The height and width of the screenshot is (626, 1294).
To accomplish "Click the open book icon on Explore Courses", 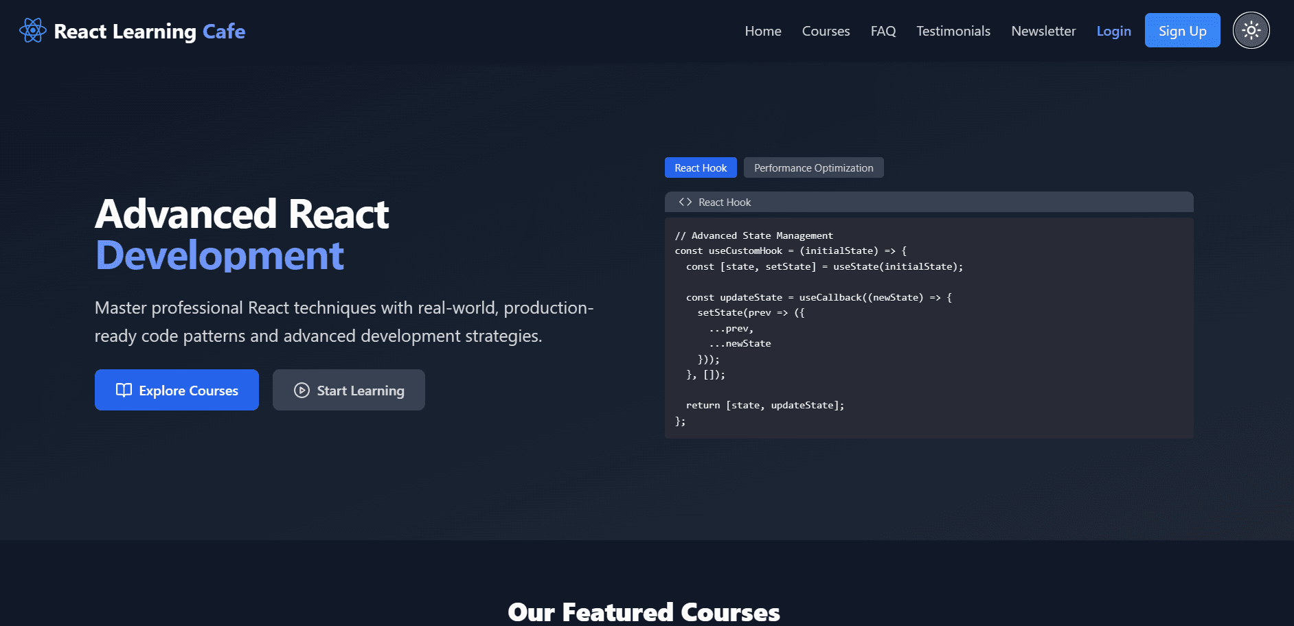I will click(124, 390).
